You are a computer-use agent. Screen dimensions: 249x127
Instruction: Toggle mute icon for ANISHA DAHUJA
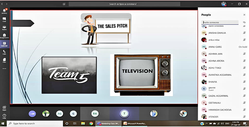[244, 33]
